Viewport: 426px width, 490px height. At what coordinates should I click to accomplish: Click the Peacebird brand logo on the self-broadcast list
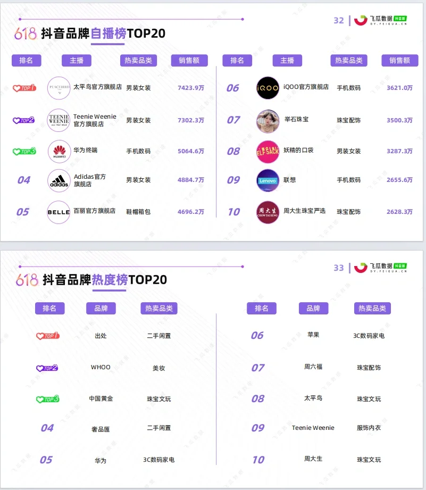[x=59, y=88]
